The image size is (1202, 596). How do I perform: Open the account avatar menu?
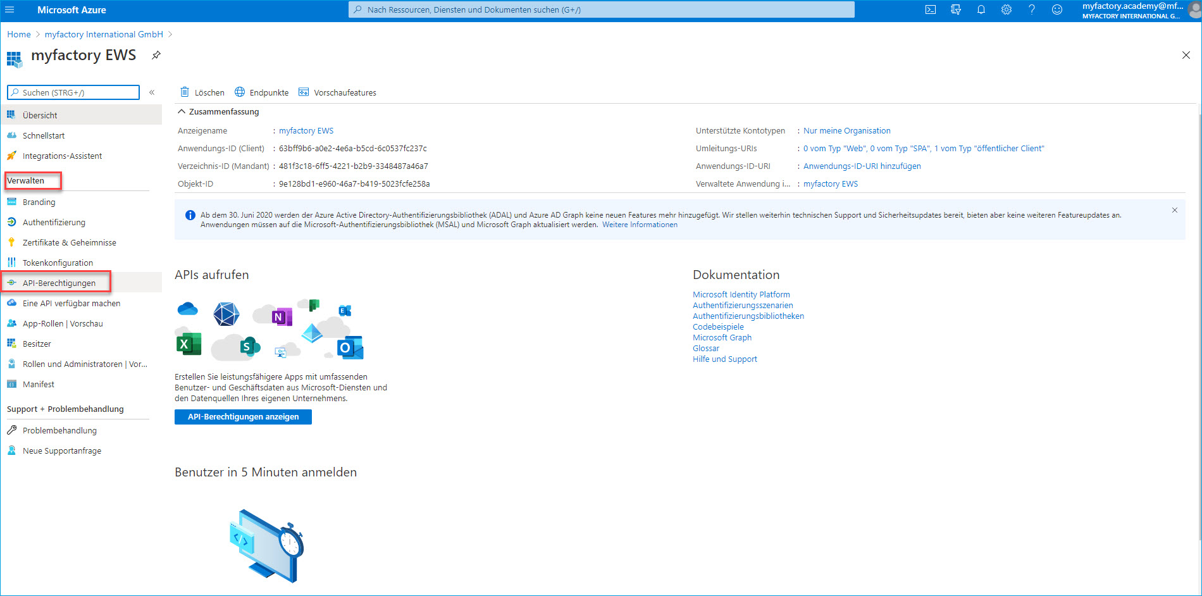[x=1194, y=10]
